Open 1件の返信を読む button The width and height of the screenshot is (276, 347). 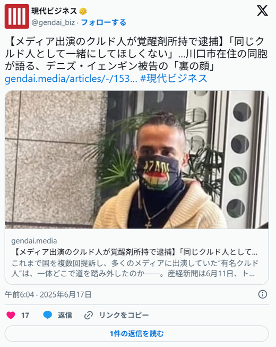137,334
